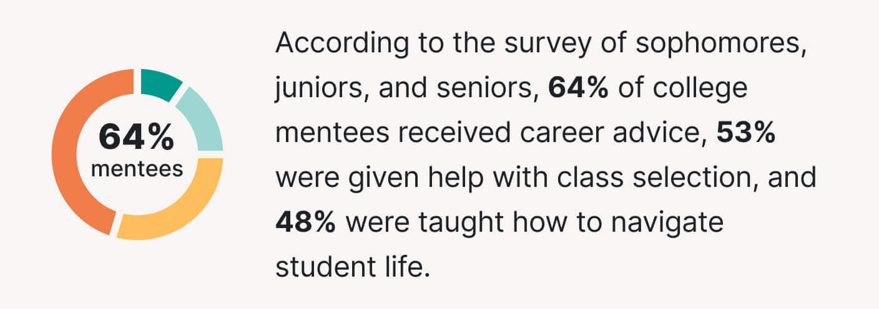Select the orange donut chart segment

point(78,156)
